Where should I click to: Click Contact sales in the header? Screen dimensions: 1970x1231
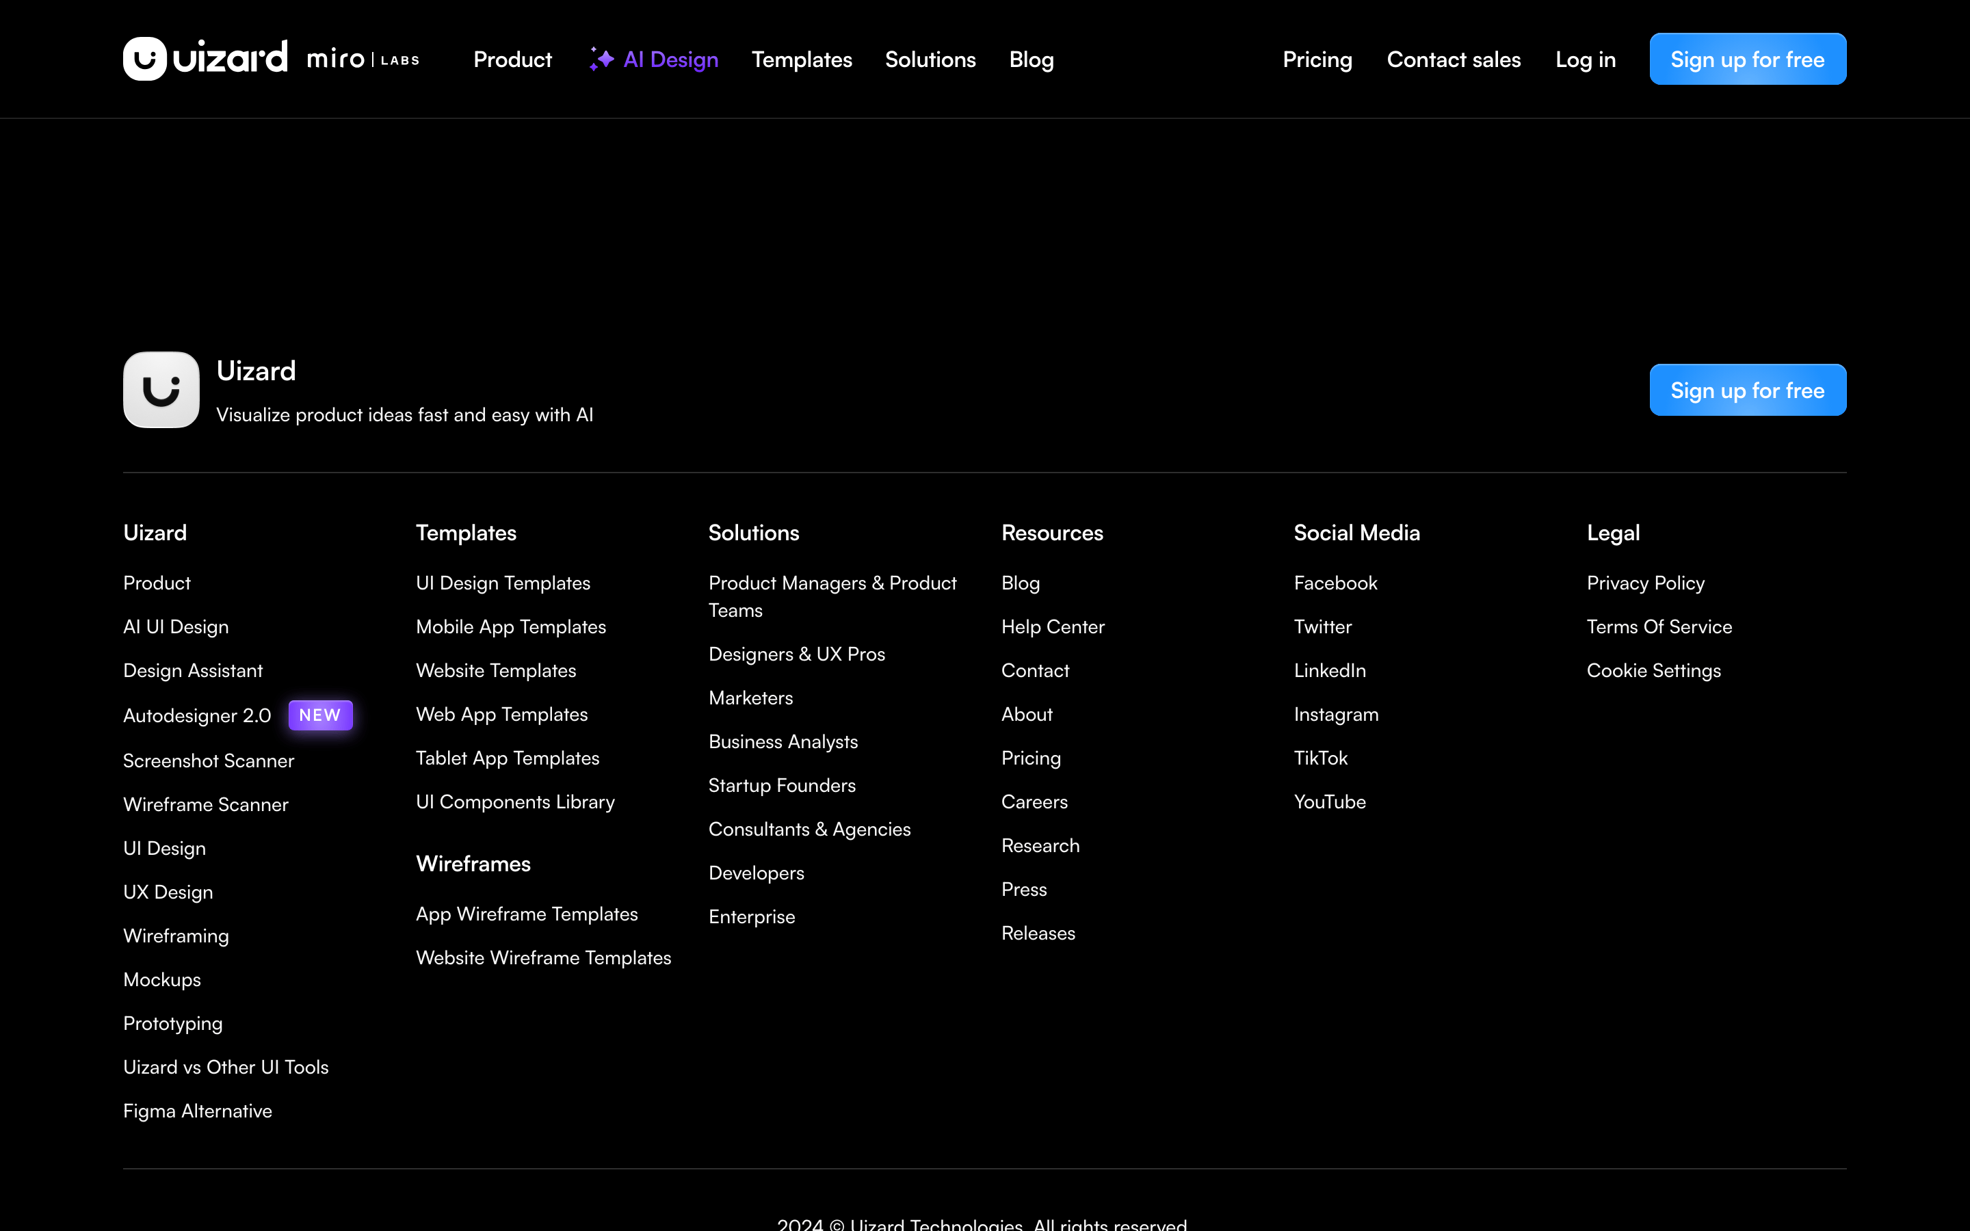click(1454, 59)
